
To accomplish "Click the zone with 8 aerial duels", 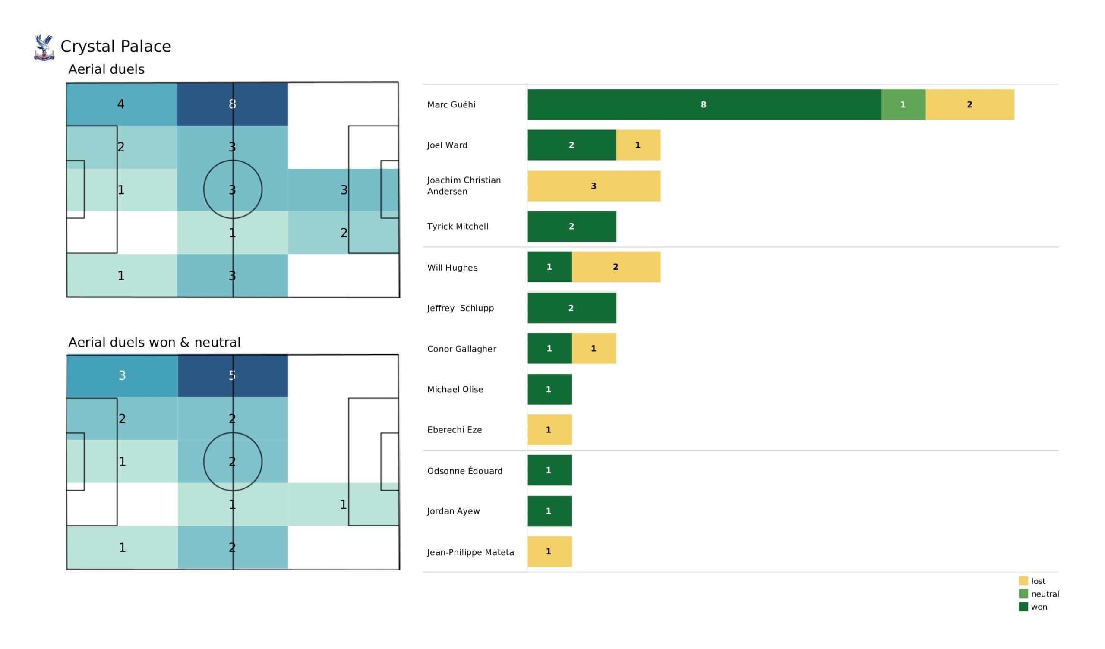I will 232,104.
